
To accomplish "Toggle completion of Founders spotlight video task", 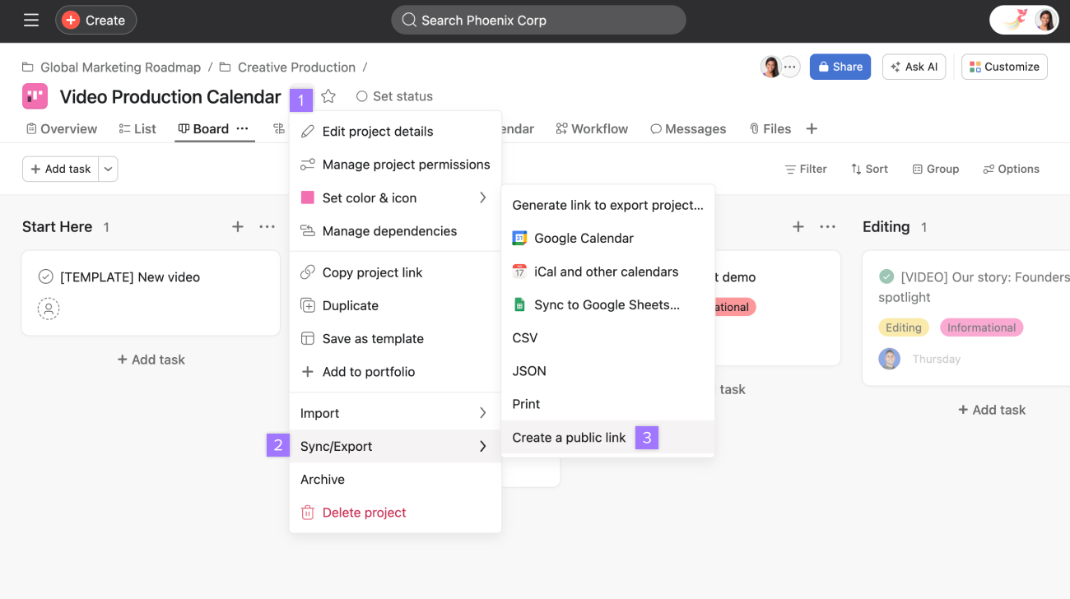I will coord(886,276).
